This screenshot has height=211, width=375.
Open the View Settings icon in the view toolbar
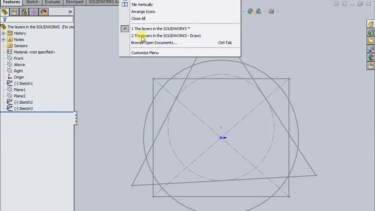271,11
